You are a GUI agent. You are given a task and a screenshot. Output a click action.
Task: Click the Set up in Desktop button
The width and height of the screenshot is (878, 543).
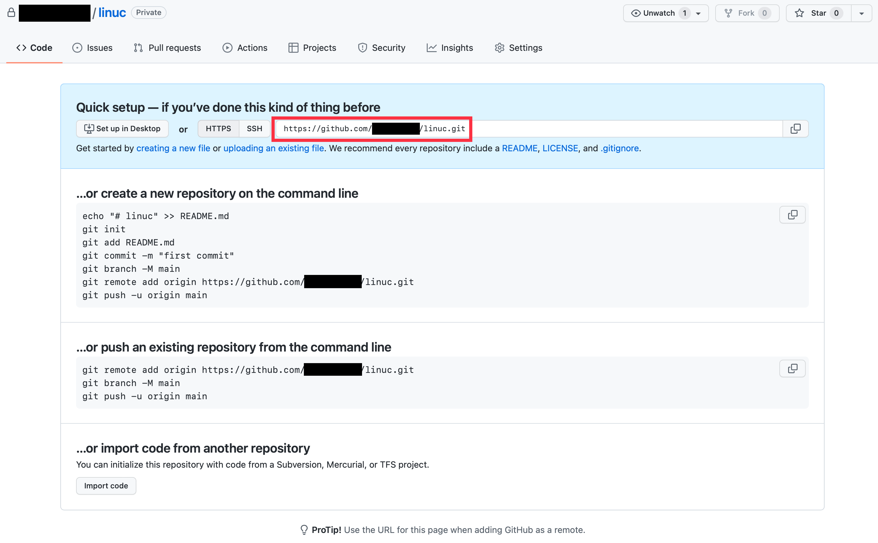point(122,129)
